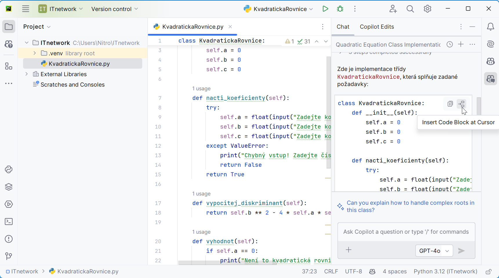This screenshot has height=278, width=499.
Task: Switch to the Copilot Edits tab
Action: 377,27
